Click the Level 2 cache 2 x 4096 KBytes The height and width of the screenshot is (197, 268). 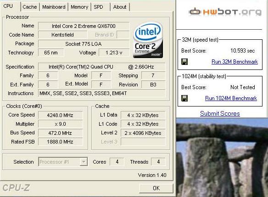[143, 133]
